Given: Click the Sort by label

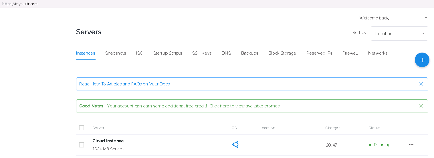Looking at the screenshot, I should pos(360,33).
